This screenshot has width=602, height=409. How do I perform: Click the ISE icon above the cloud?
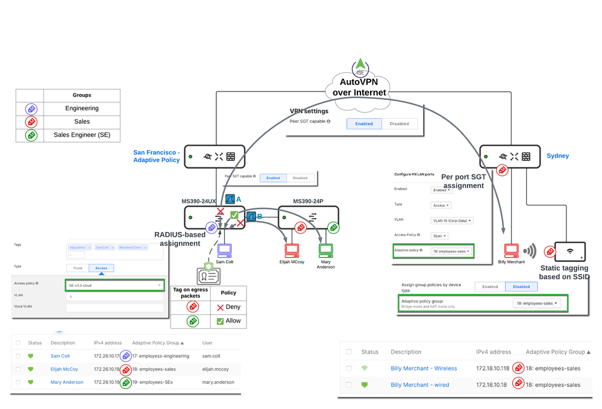pyautogui.click(x=360, y=66)
